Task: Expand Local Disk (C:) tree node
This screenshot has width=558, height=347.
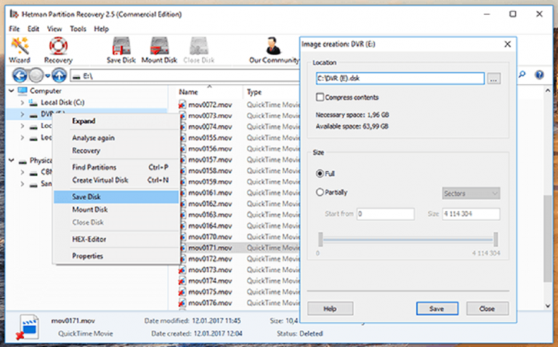Action: (22, 103)
